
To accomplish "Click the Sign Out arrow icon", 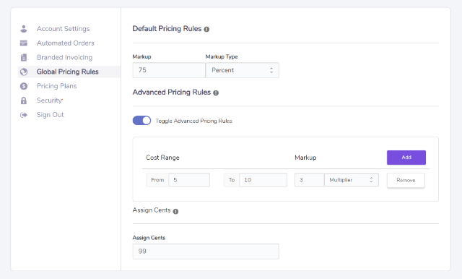I will click(x=24, y=115).
